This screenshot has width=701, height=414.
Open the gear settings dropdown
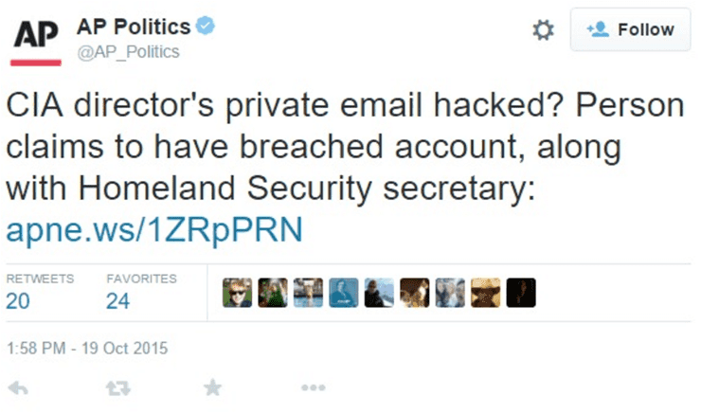(x=543, y=30)
